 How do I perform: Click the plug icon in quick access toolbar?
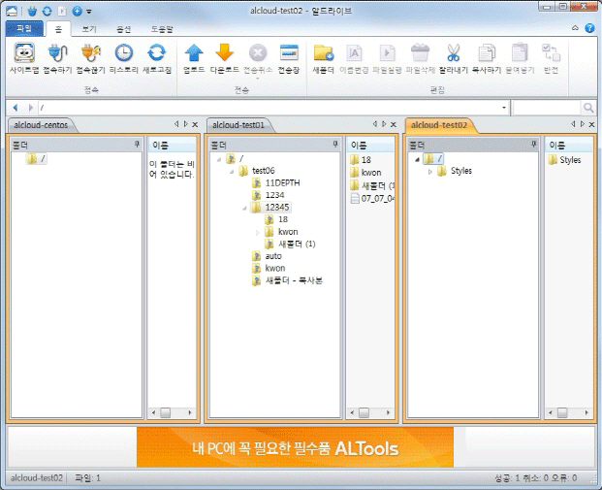point(32,11)
